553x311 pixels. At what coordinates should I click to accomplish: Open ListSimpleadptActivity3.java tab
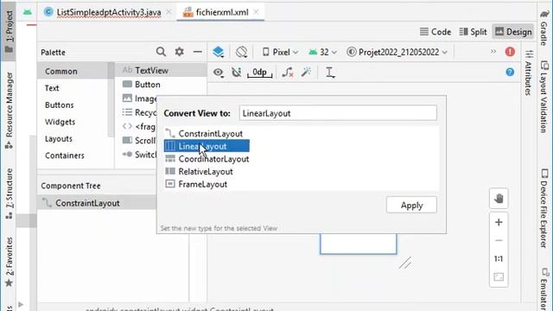[108, 12]
